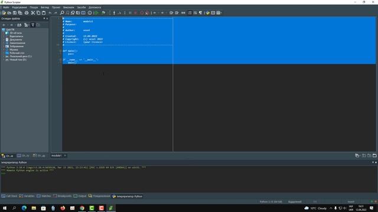Viewport: 378px width, 212px height.
Task: Collapse the def main() code fold
Action: pyautogui.click(x=60, y=51)
